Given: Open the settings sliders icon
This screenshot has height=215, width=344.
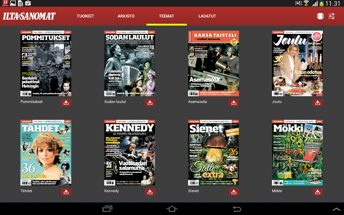Looking at the screenshot, I should [x=332, y=16].
